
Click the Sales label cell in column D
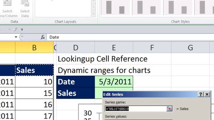[x=76, y=93]
